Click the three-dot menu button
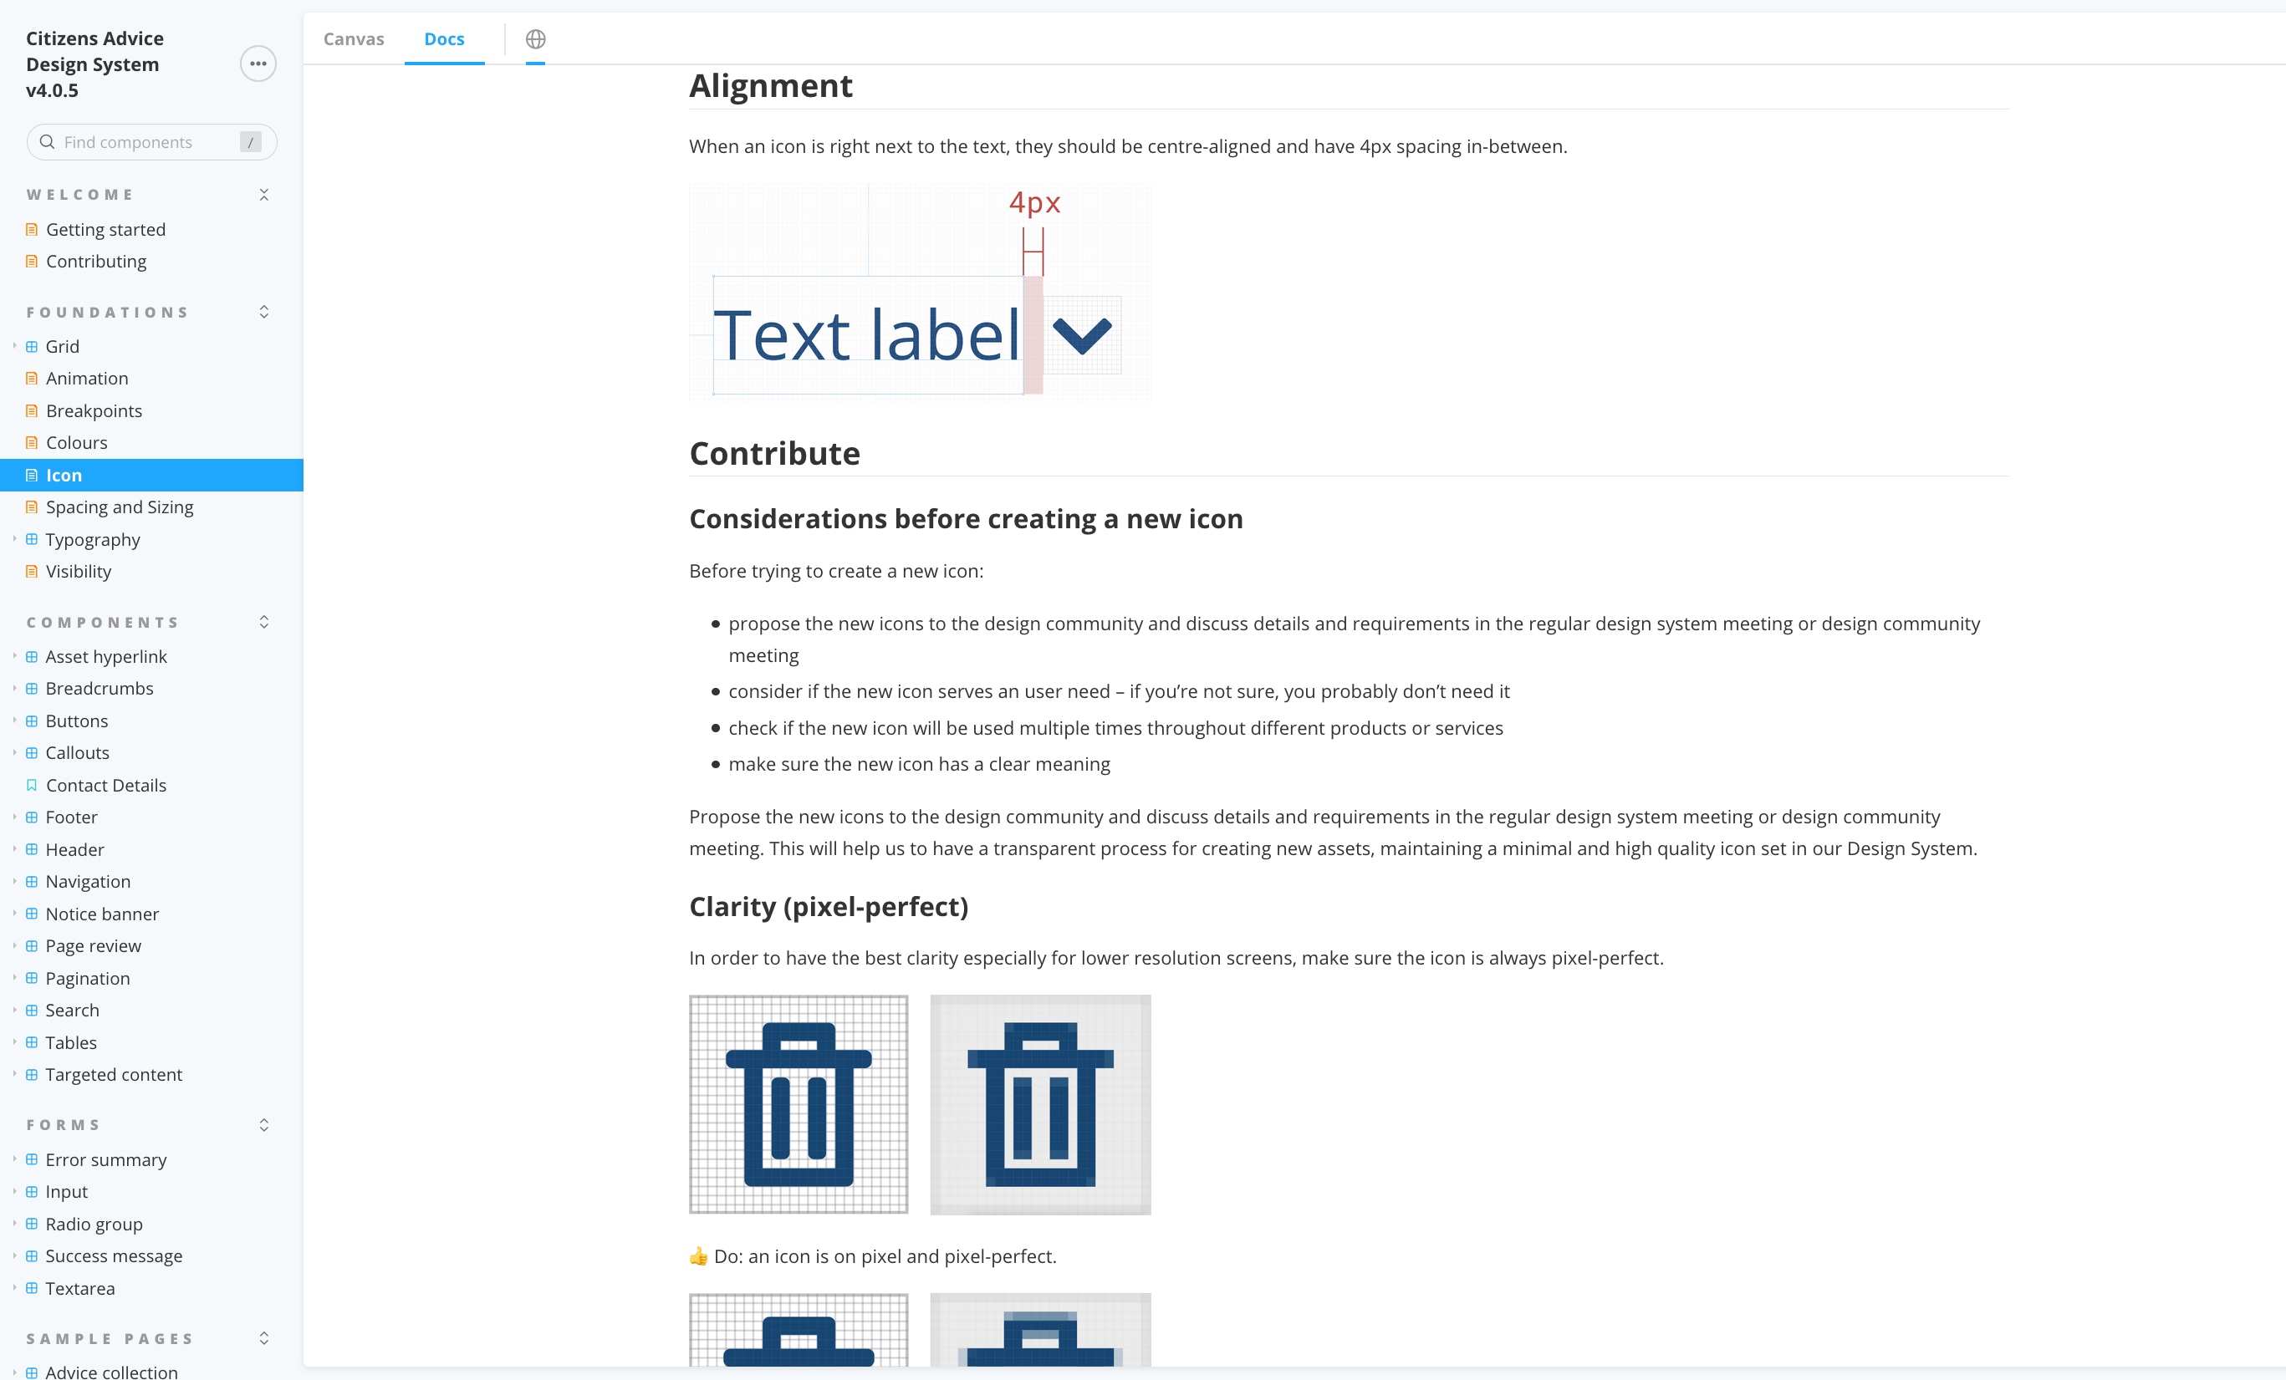Screen dimensions: 2286x1380 pos(258,64)
